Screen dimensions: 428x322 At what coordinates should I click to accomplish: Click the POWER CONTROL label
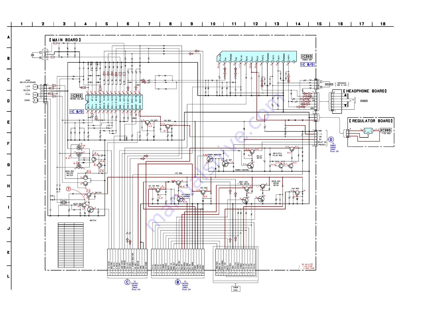tap(242, 170)
